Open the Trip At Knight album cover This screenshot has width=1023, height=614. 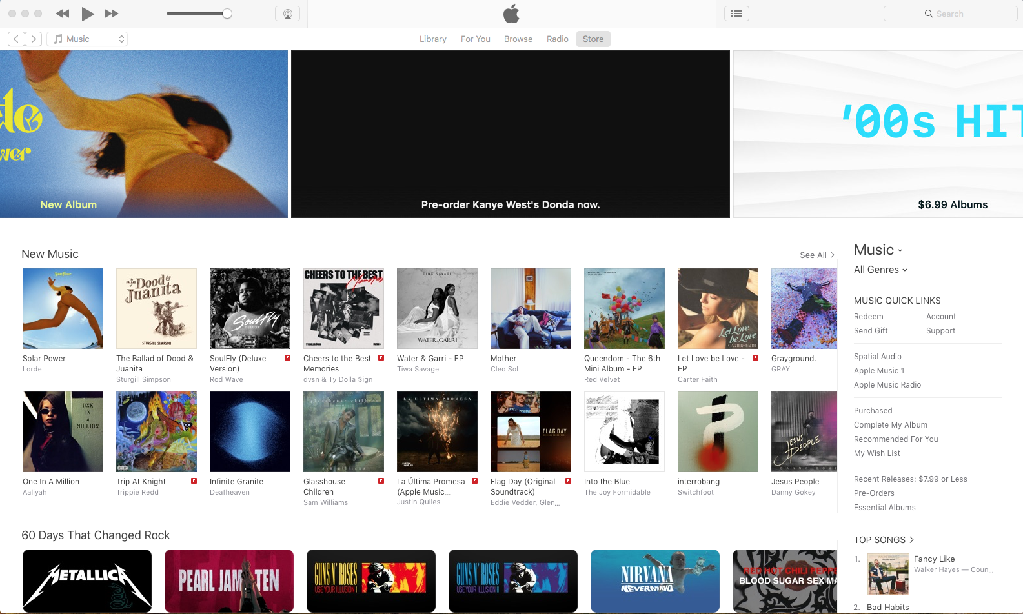(x=156, y=431)
